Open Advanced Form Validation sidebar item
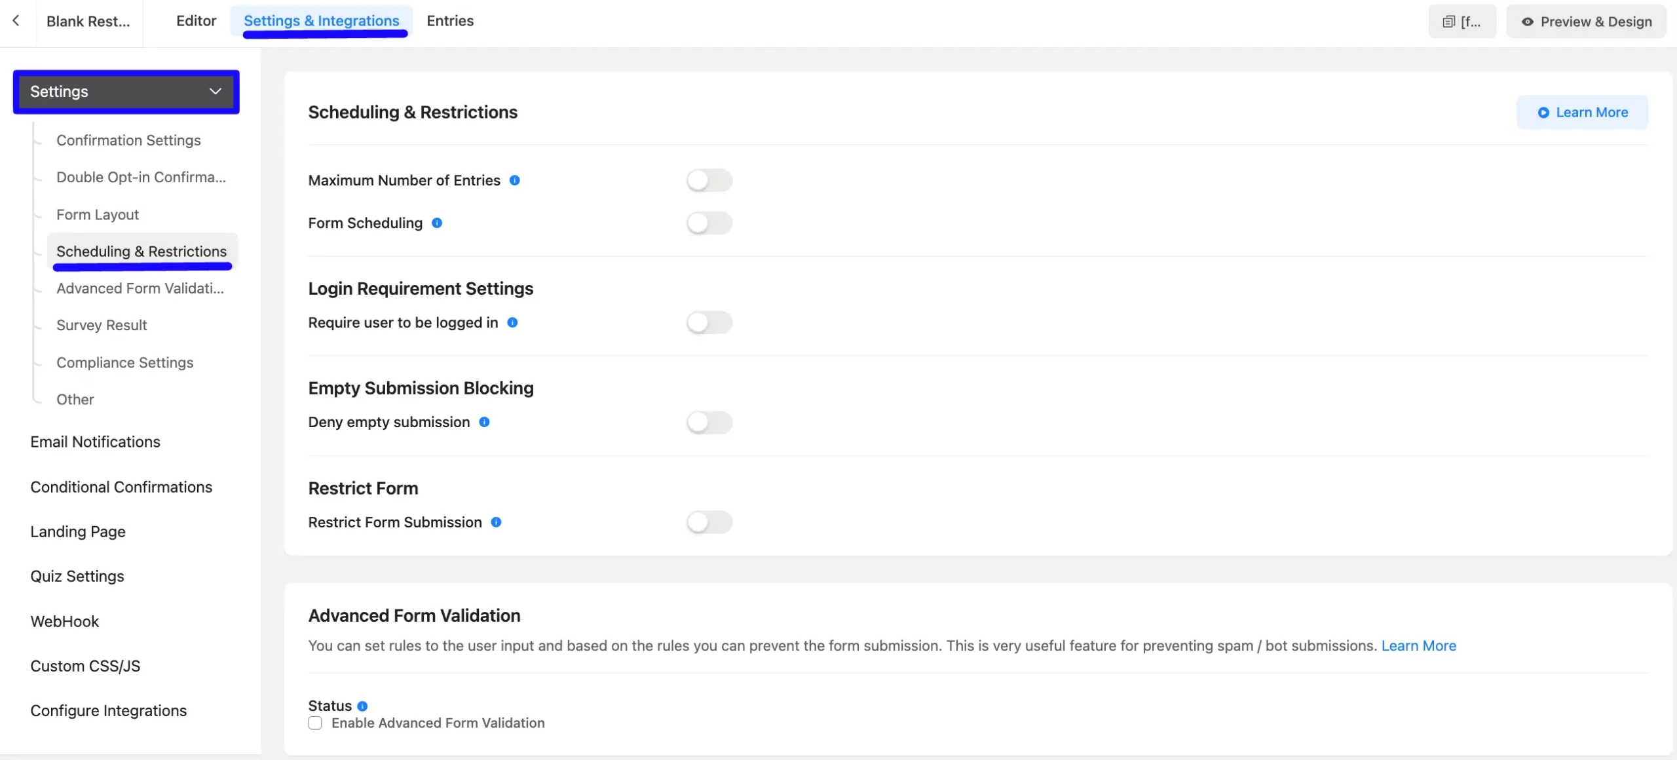The image size is (1677, 760). (140, 288)
